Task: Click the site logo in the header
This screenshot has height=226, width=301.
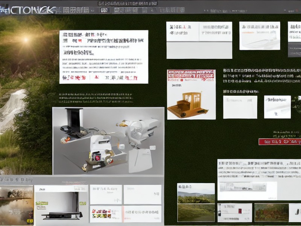Action: [28, 10]
